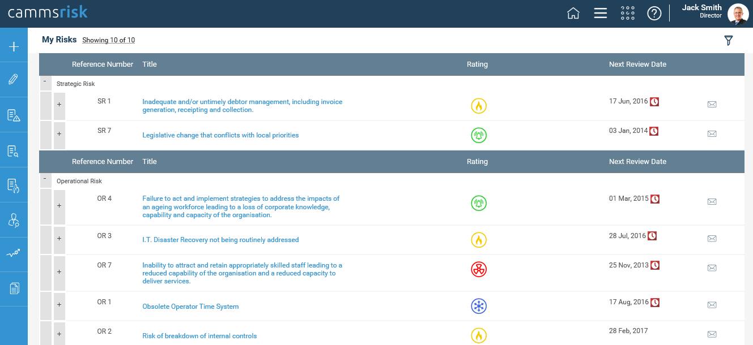
Task: Open the Jack Smith user profile menu
Action: coord(738,14)
